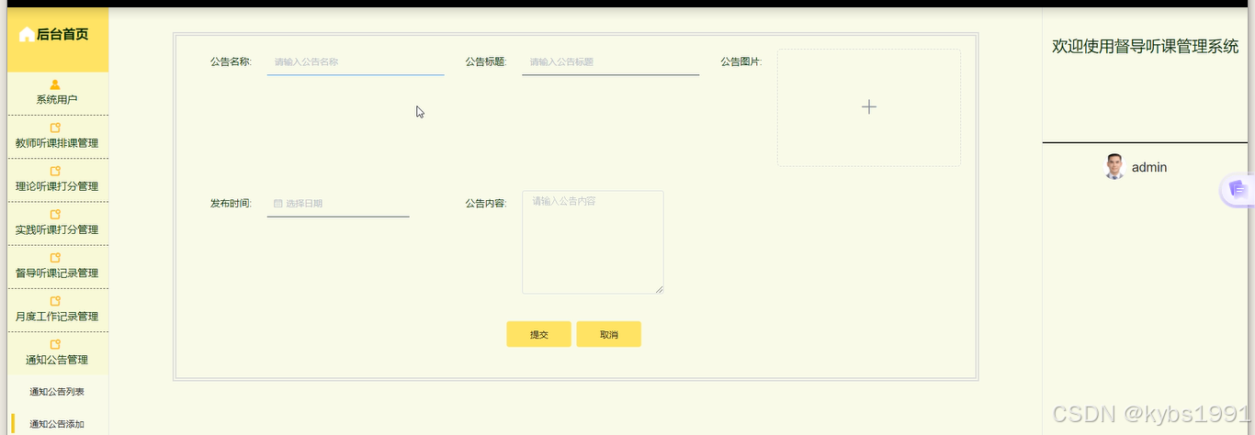
Task: Expand the 理论听课打分管理 menu
Action: (57, 180)
